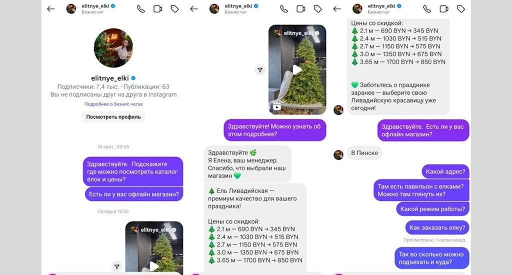Select the 'Как заказать елку?' message bubble
The width and height of the screenshot is (512, 275).
[437, 227]
